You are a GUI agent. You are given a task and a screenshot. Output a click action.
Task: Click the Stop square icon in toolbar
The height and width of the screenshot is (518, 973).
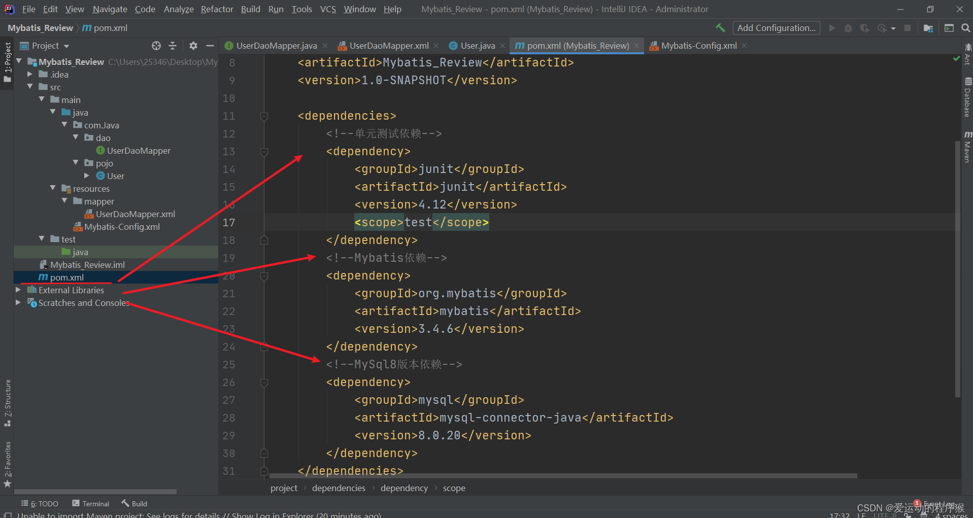tap(908, 28)
